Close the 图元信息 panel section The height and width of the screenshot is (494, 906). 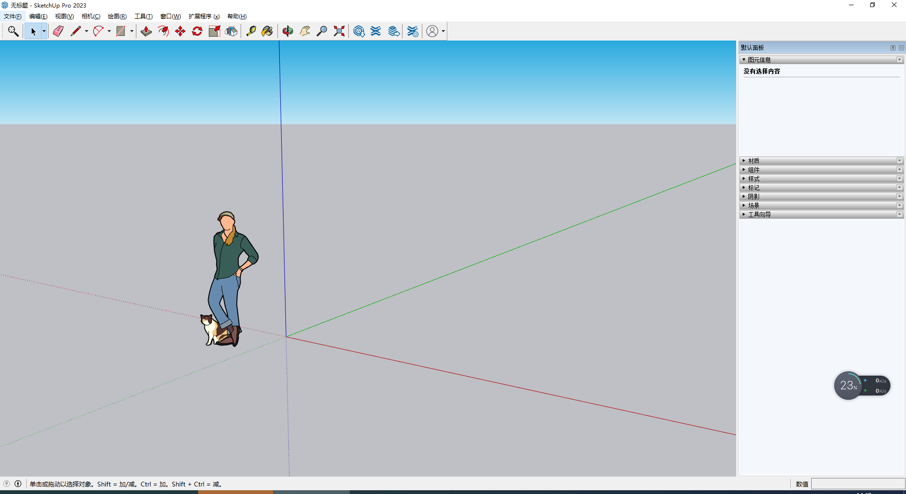tap(899, 60)
